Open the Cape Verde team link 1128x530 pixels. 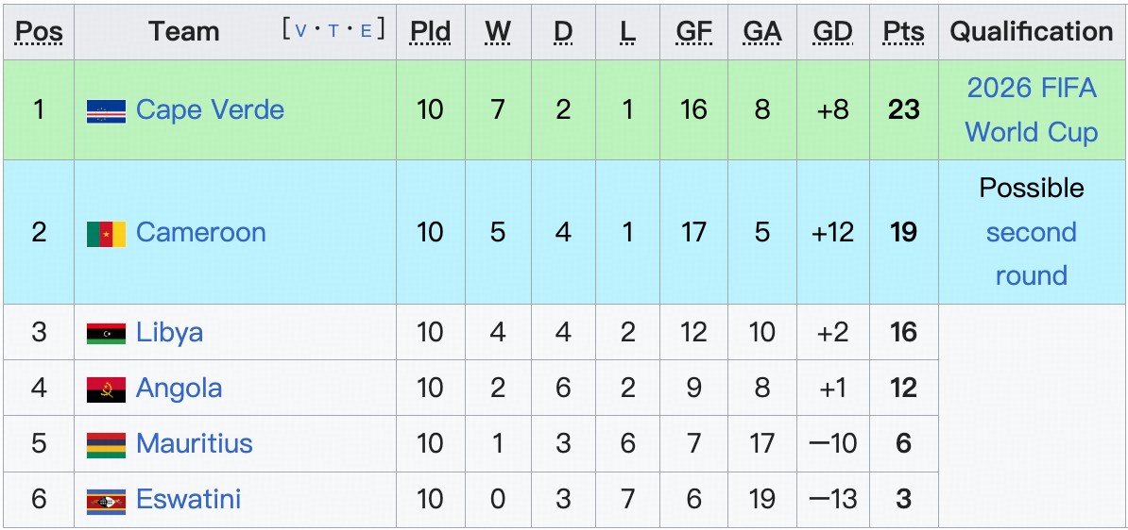coord(210,109)
